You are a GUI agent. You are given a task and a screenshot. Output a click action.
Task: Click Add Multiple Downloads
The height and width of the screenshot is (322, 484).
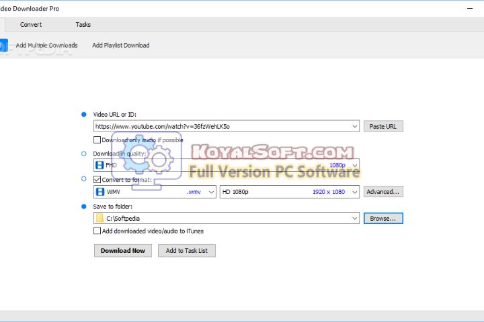[46, 46]
